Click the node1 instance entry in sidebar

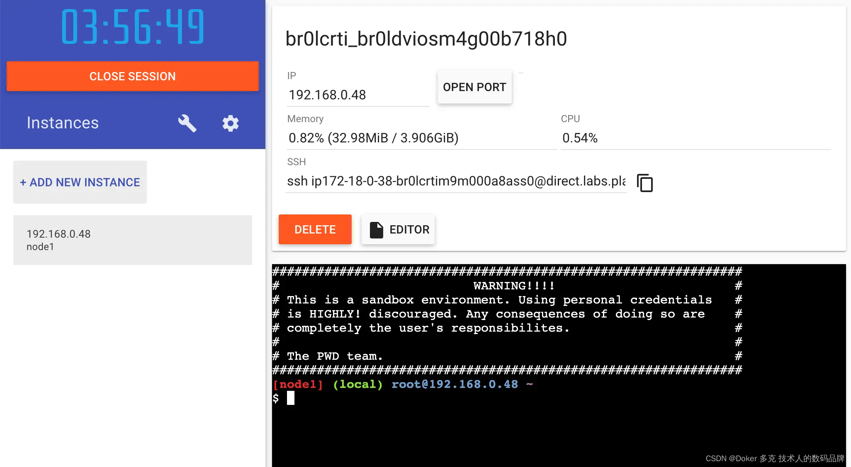click(x=132, y=240)
